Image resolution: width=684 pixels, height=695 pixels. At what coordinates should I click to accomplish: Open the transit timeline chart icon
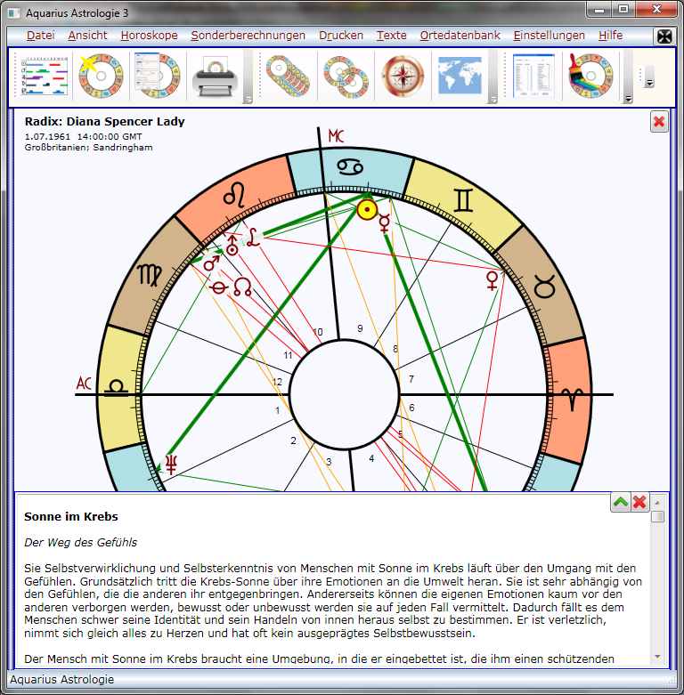[44, 76]
